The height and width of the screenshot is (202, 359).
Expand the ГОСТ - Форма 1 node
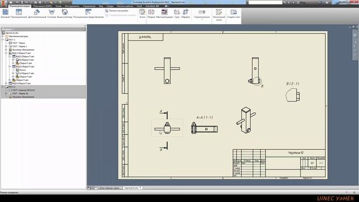tap(6, 46)
